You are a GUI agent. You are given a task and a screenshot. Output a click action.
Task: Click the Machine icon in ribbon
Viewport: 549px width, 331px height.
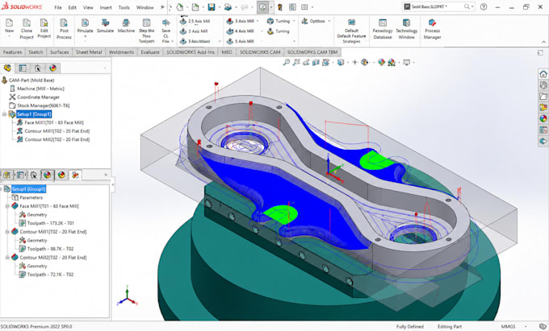(x=126, y=23)
